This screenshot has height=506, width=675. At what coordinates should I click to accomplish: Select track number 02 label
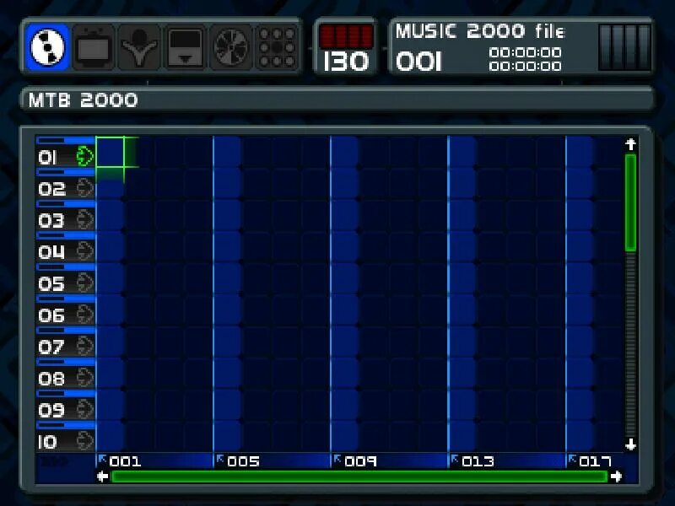51,189
